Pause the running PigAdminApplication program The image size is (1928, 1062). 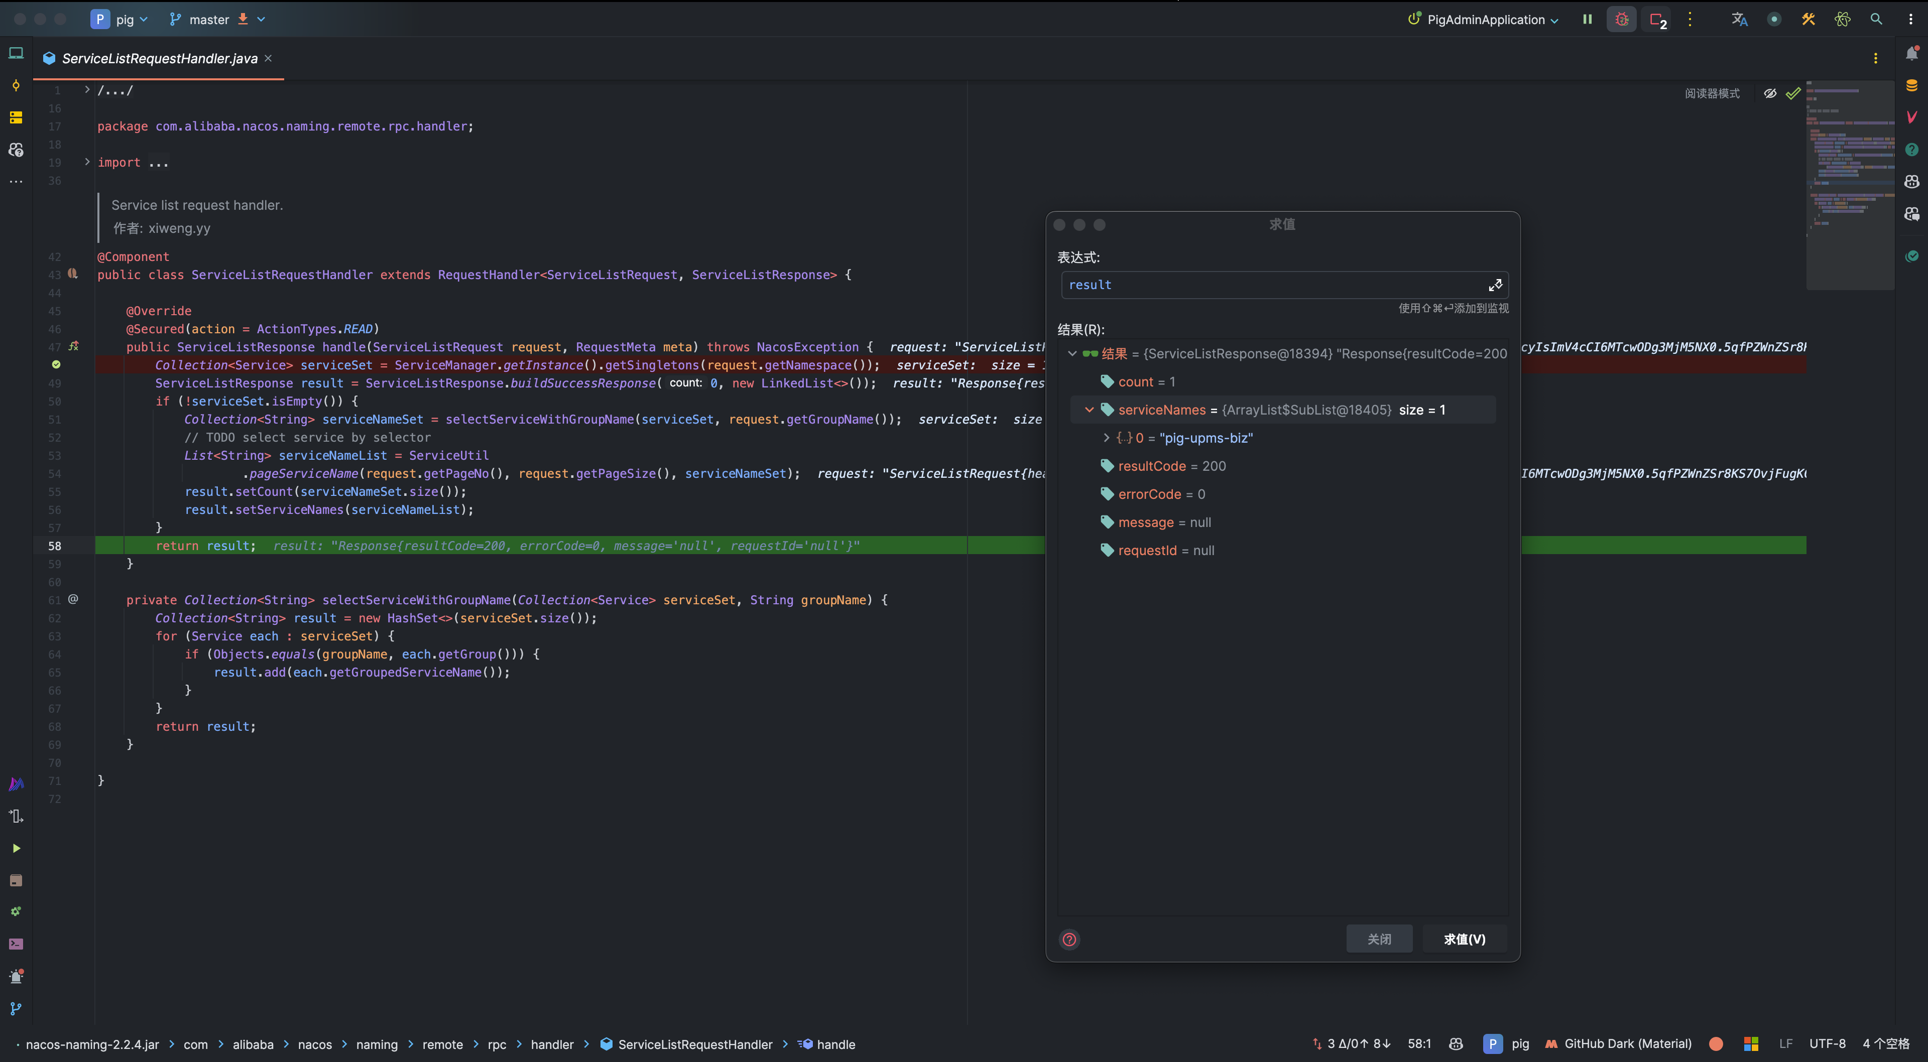(x=1587, y=20)
